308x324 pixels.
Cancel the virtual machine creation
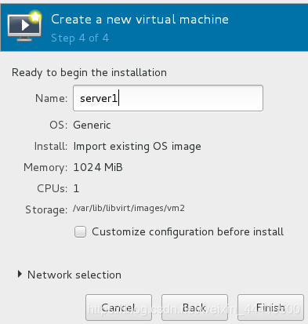(118, 308)
